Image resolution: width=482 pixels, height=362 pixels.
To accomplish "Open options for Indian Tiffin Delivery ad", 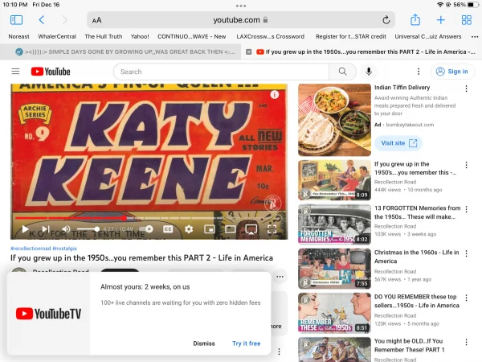I will coord(466,88).
